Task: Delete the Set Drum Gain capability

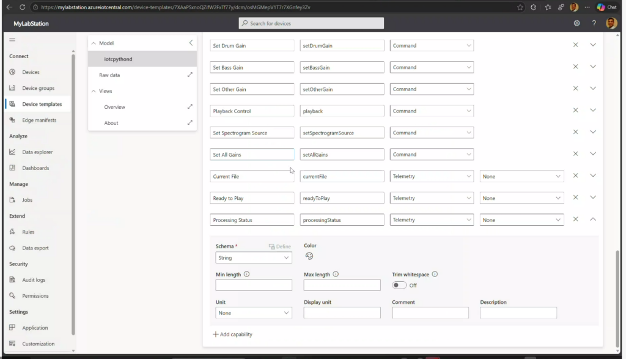Action: click(x=575, y=45)
